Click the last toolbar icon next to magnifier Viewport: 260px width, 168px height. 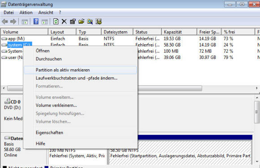pyautogui.click(x=99, y=21)
